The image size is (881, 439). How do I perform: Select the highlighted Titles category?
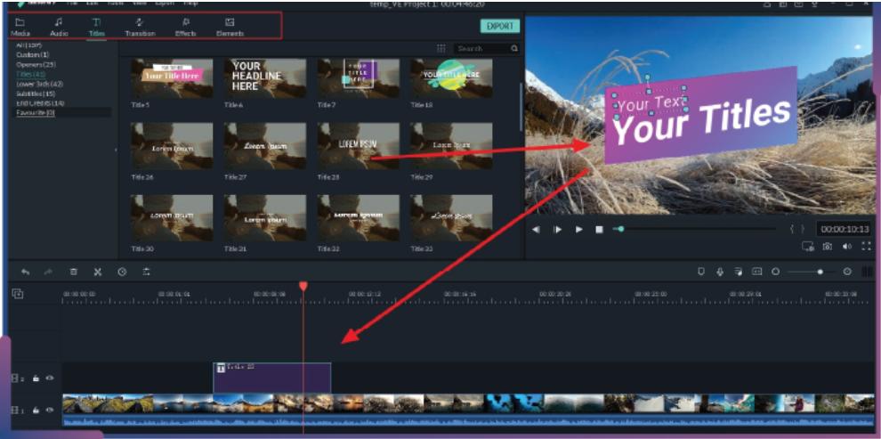(31, 74)
